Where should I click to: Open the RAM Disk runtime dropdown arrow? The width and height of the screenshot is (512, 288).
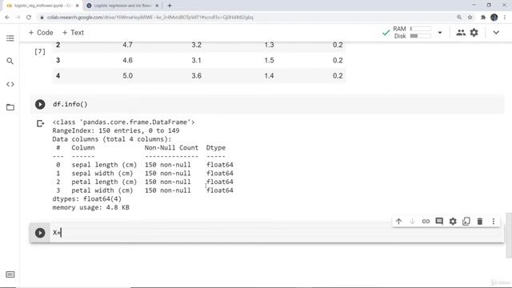click(x=440, y=33)
